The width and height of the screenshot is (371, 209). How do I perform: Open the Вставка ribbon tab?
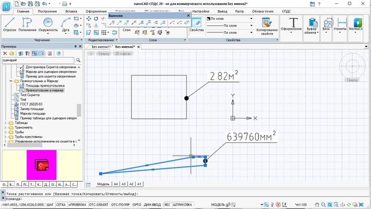(x=71, y=11)
